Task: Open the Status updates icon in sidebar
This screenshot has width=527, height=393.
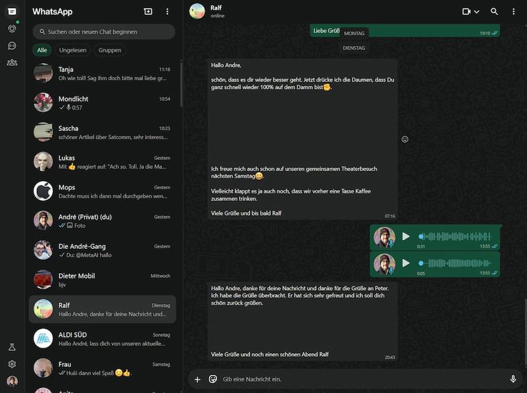Action: (12, 29)
